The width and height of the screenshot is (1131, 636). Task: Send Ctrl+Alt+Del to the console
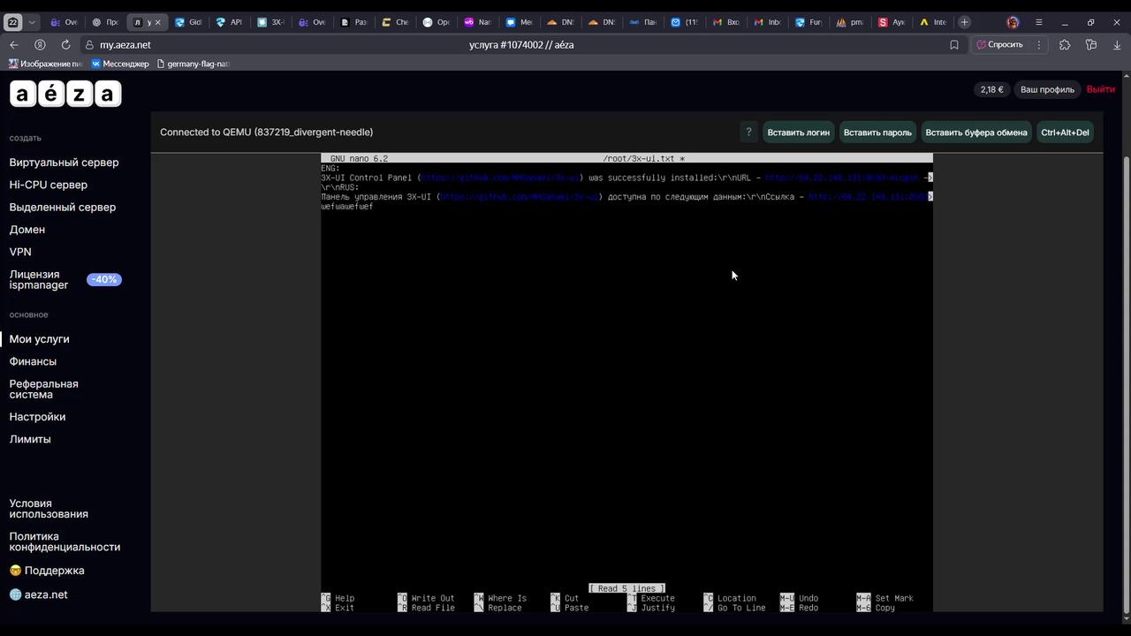tap(1065, 132)
